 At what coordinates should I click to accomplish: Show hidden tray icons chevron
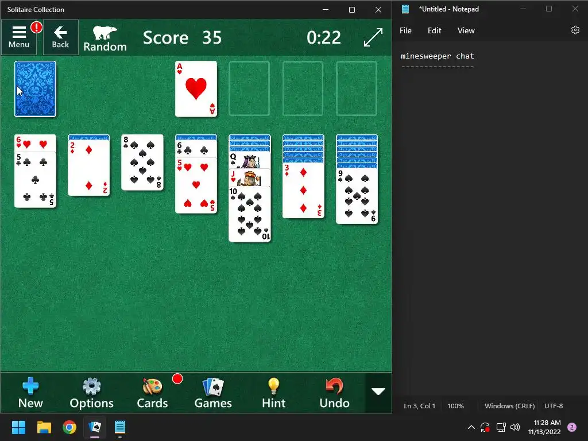471,427
